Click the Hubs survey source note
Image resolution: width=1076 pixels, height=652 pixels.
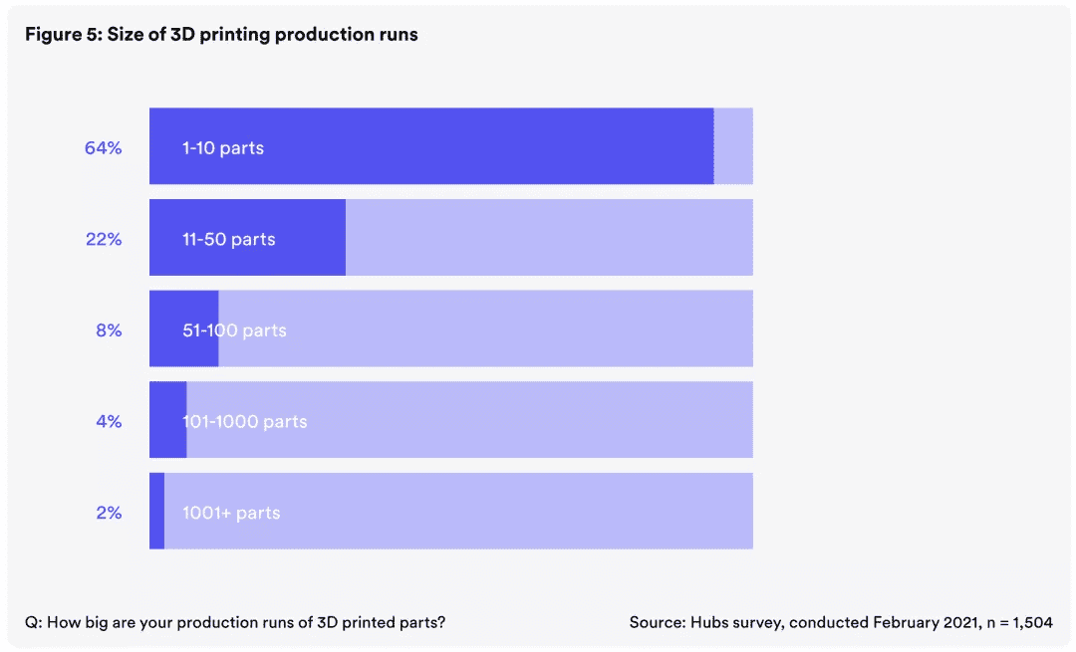click(841, 622)
